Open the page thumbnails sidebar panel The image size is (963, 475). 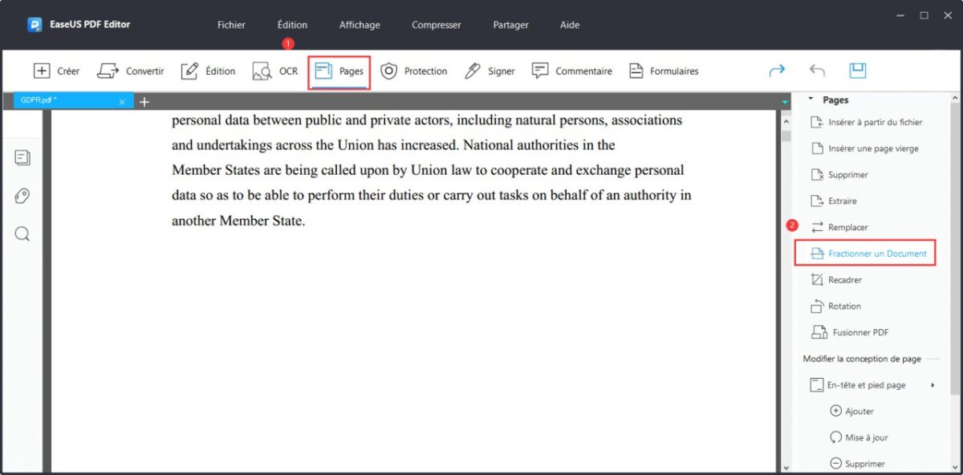point(22,158)
